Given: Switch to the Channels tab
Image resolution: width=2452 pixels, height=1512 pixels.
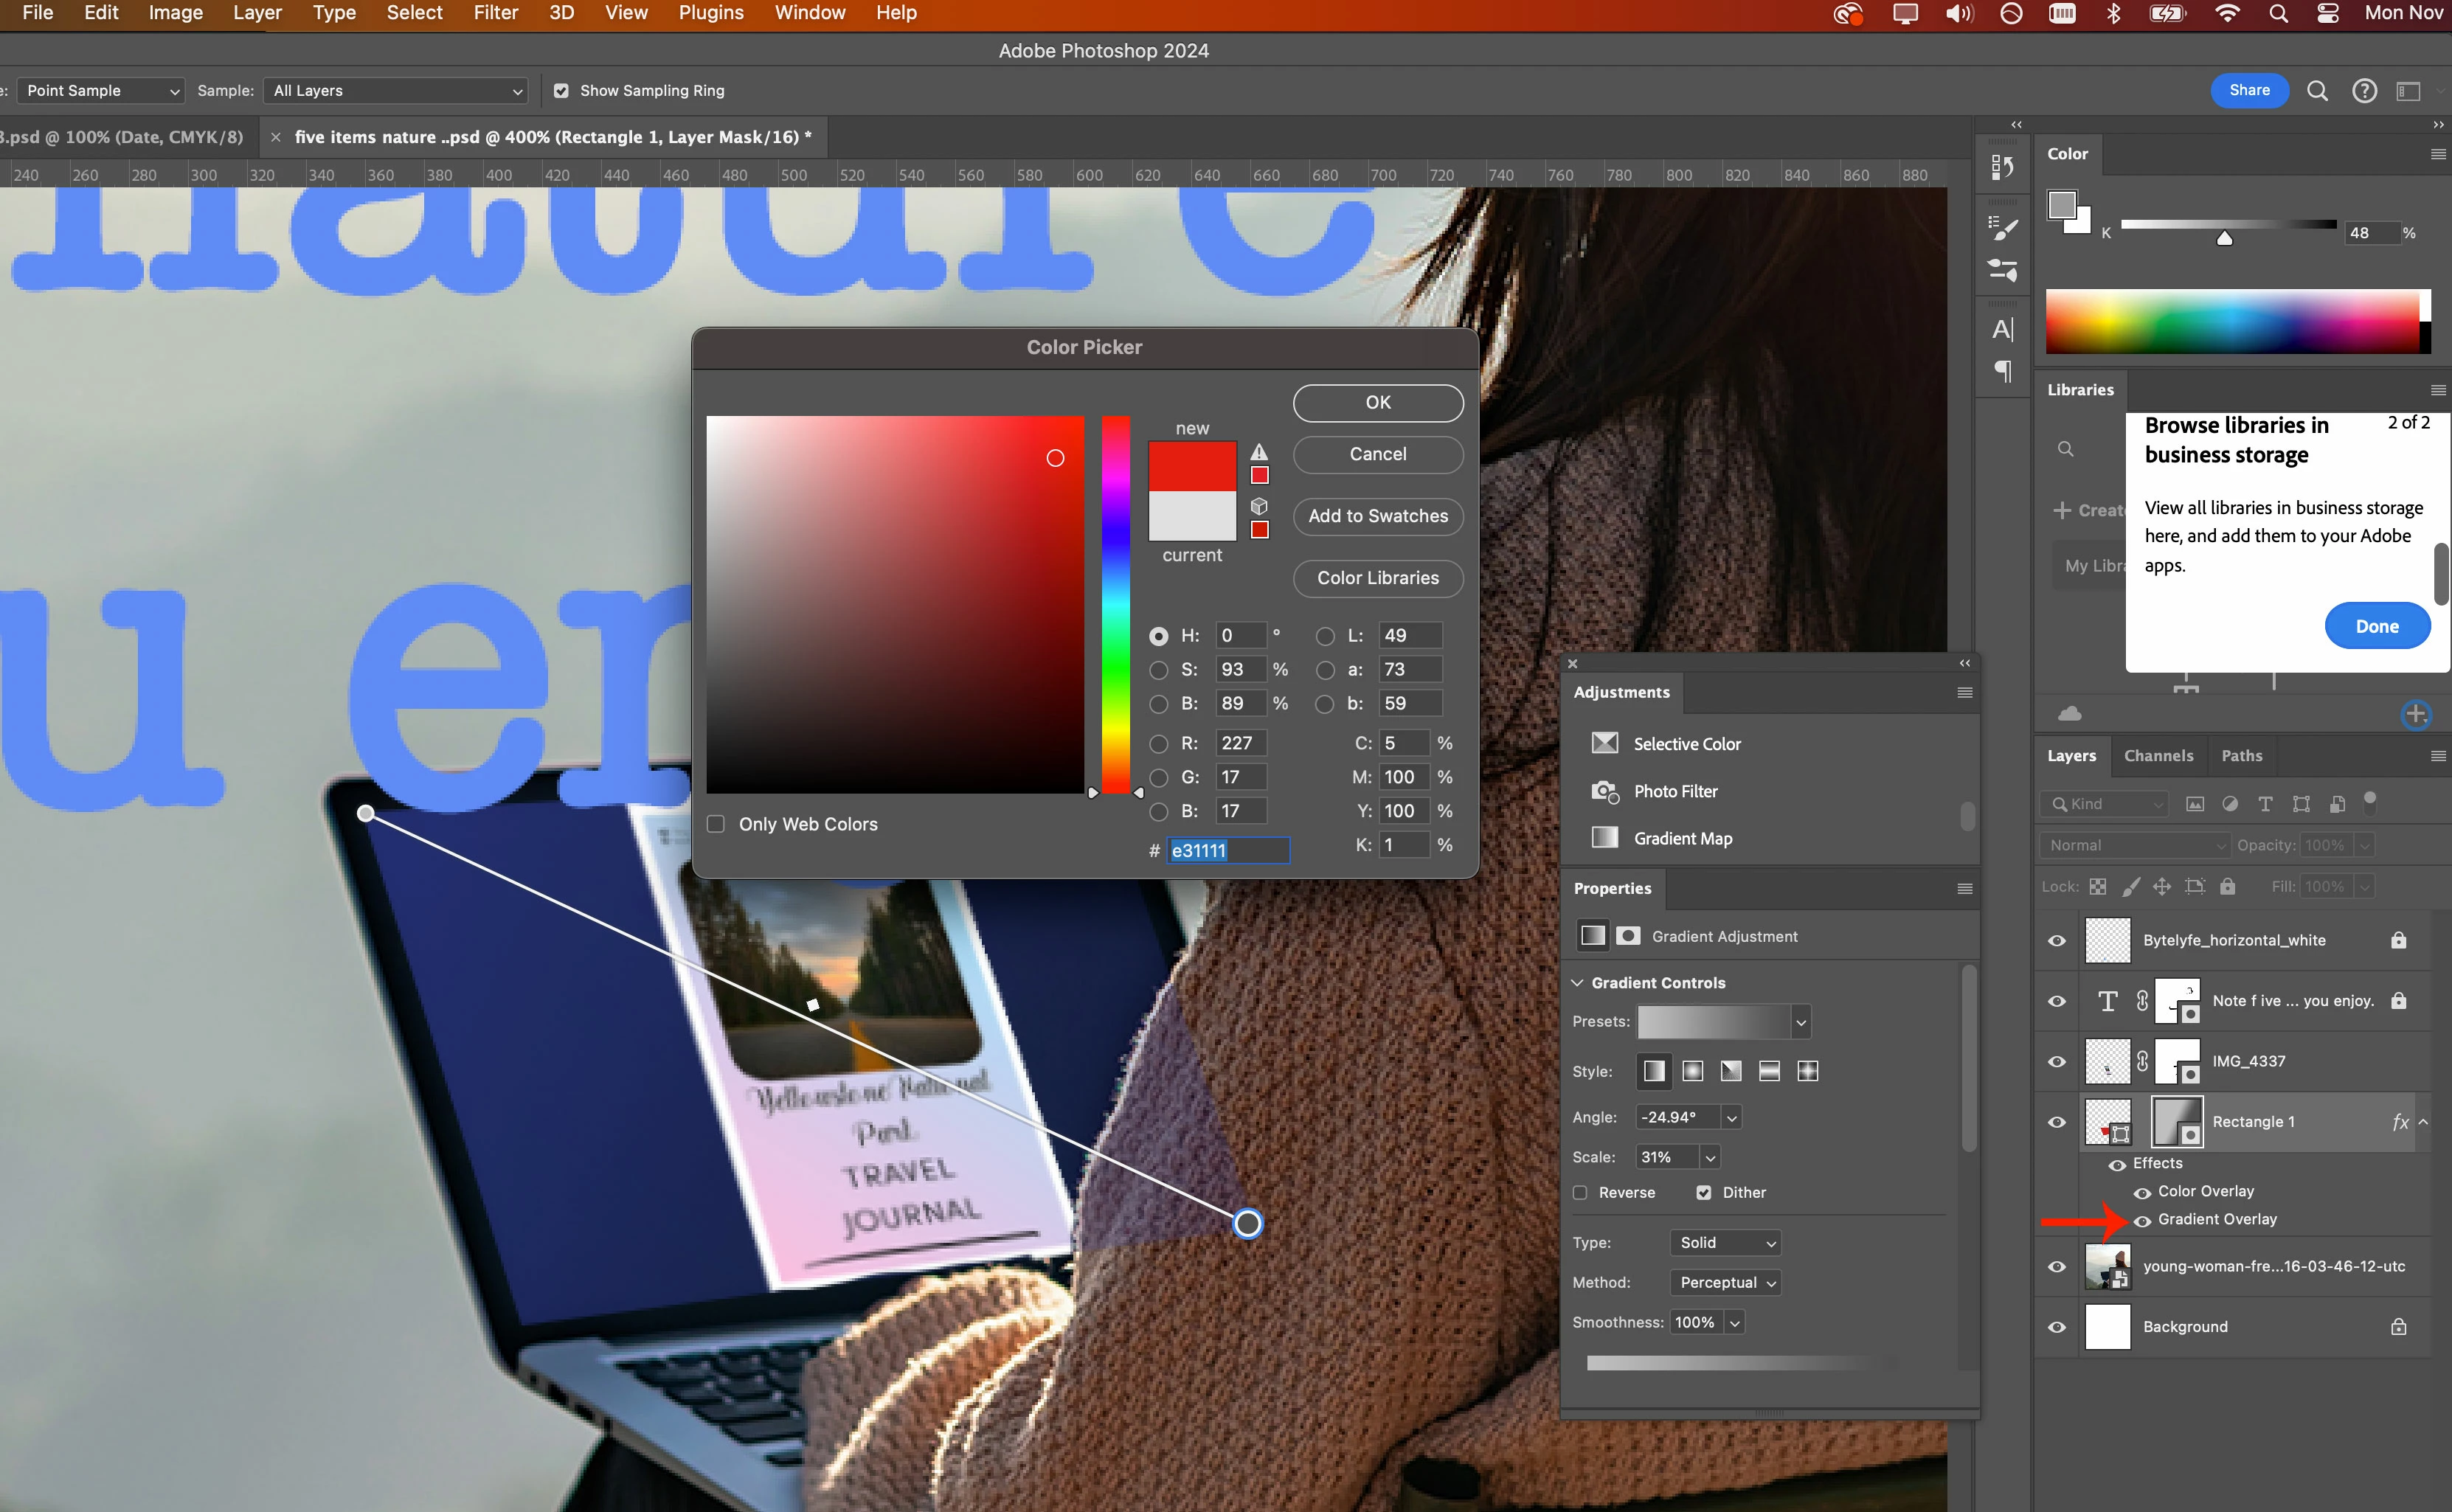Looking at the screenshot, I should point(2158,756).
